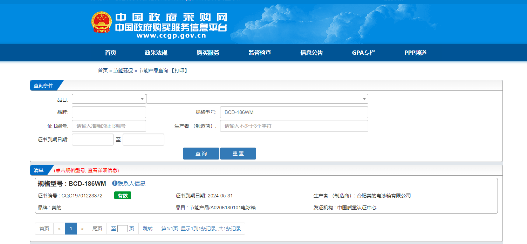Click the 重置 reset button
This screenshot has width=527, height=244.
(238, 154)
